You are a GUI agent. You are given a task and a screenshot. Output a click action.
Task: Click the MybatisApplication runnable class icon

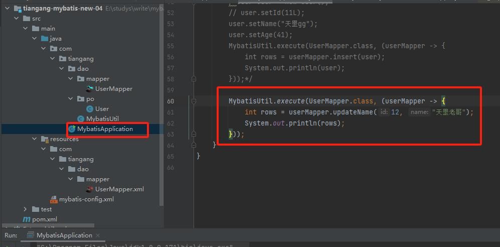coord(72,129)
